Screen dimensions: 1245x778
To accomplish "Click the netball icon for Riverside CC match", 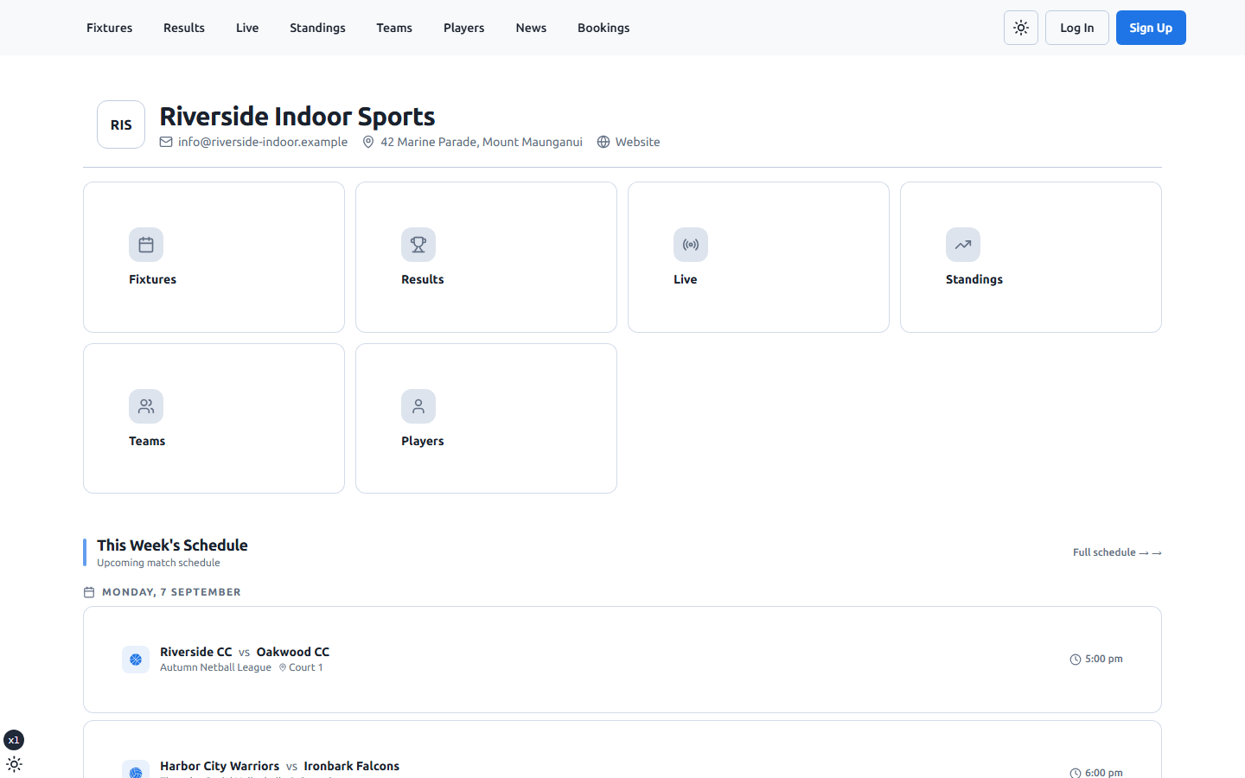I will click(136, 660).
